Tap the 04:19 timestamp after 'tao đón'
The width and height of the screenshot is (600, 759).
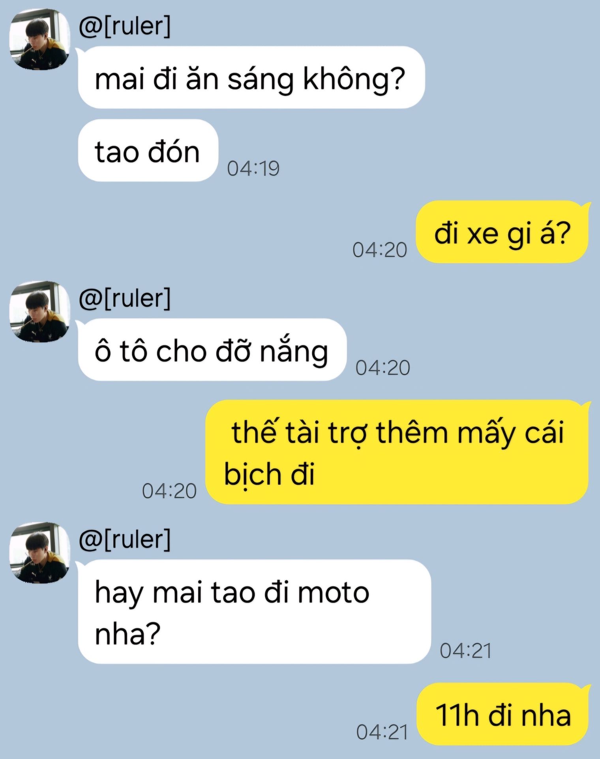tap(253, 168)
